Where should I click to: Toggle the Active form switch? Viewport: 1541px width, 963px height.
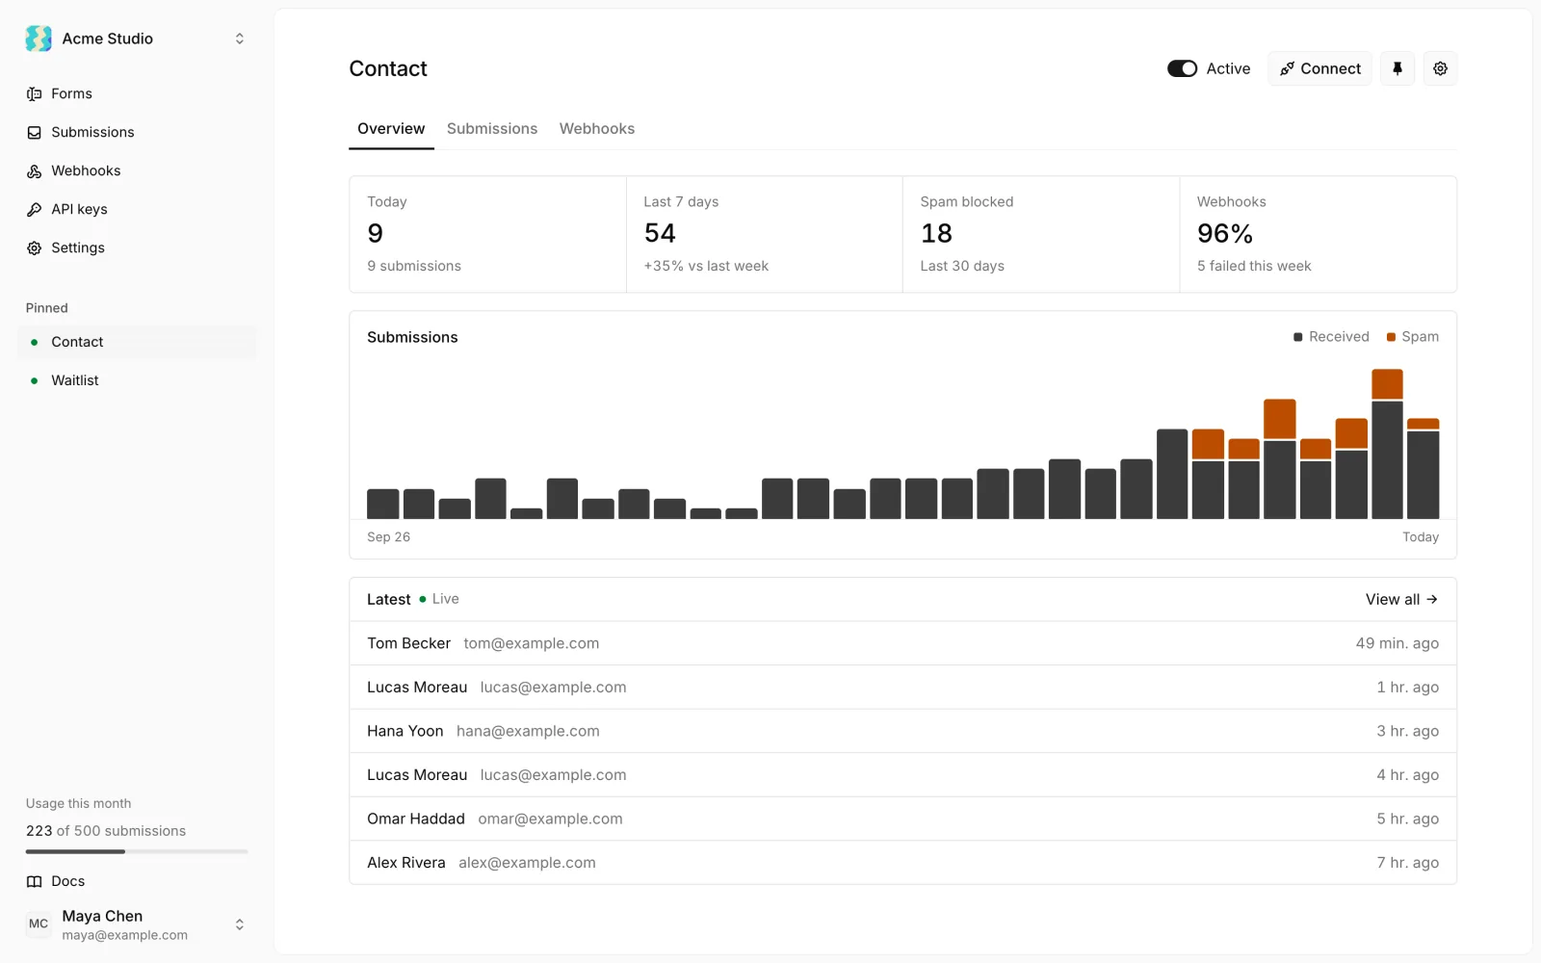tap(1182, 68)
